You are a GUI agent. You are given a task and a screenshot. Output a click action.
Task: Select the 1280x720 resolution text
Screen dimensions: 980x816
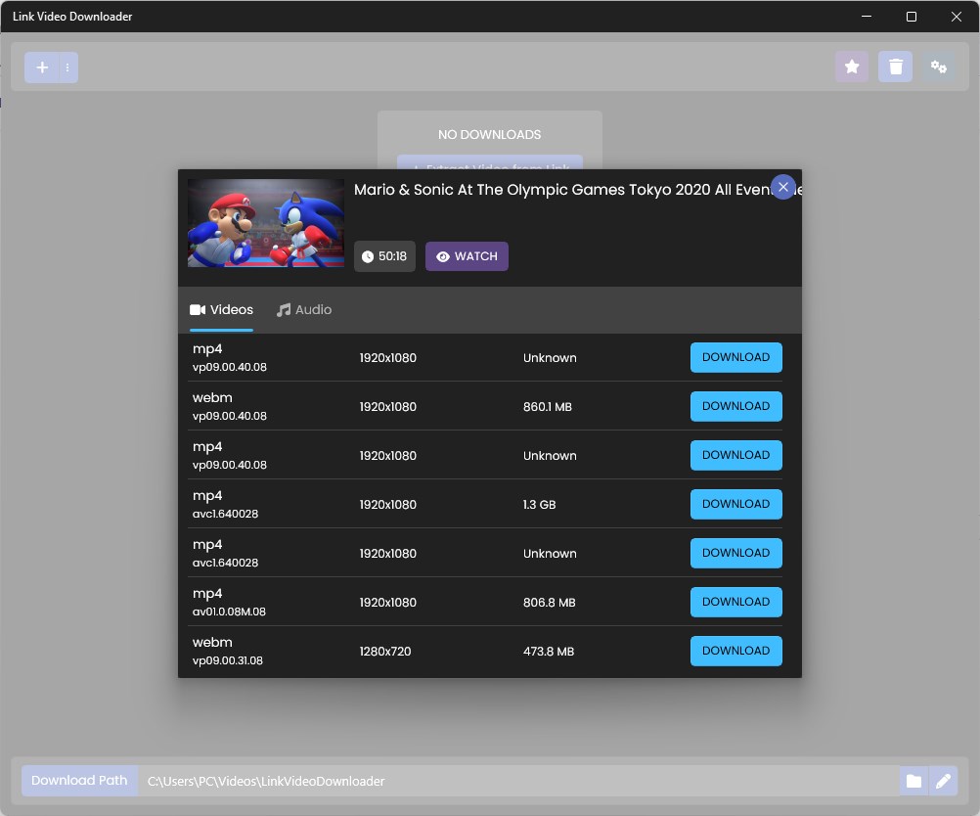[x=385, y=652]
